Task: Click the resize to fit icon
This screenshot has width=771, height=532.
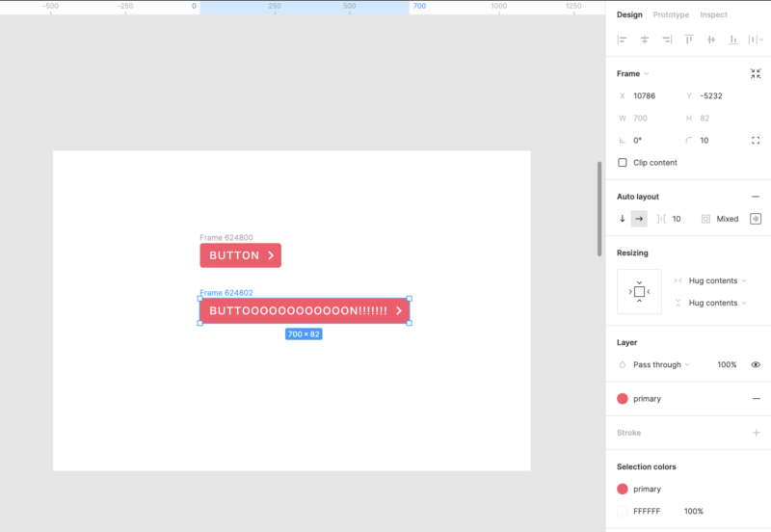Action: pyautogui.click(x=756, y=73)
